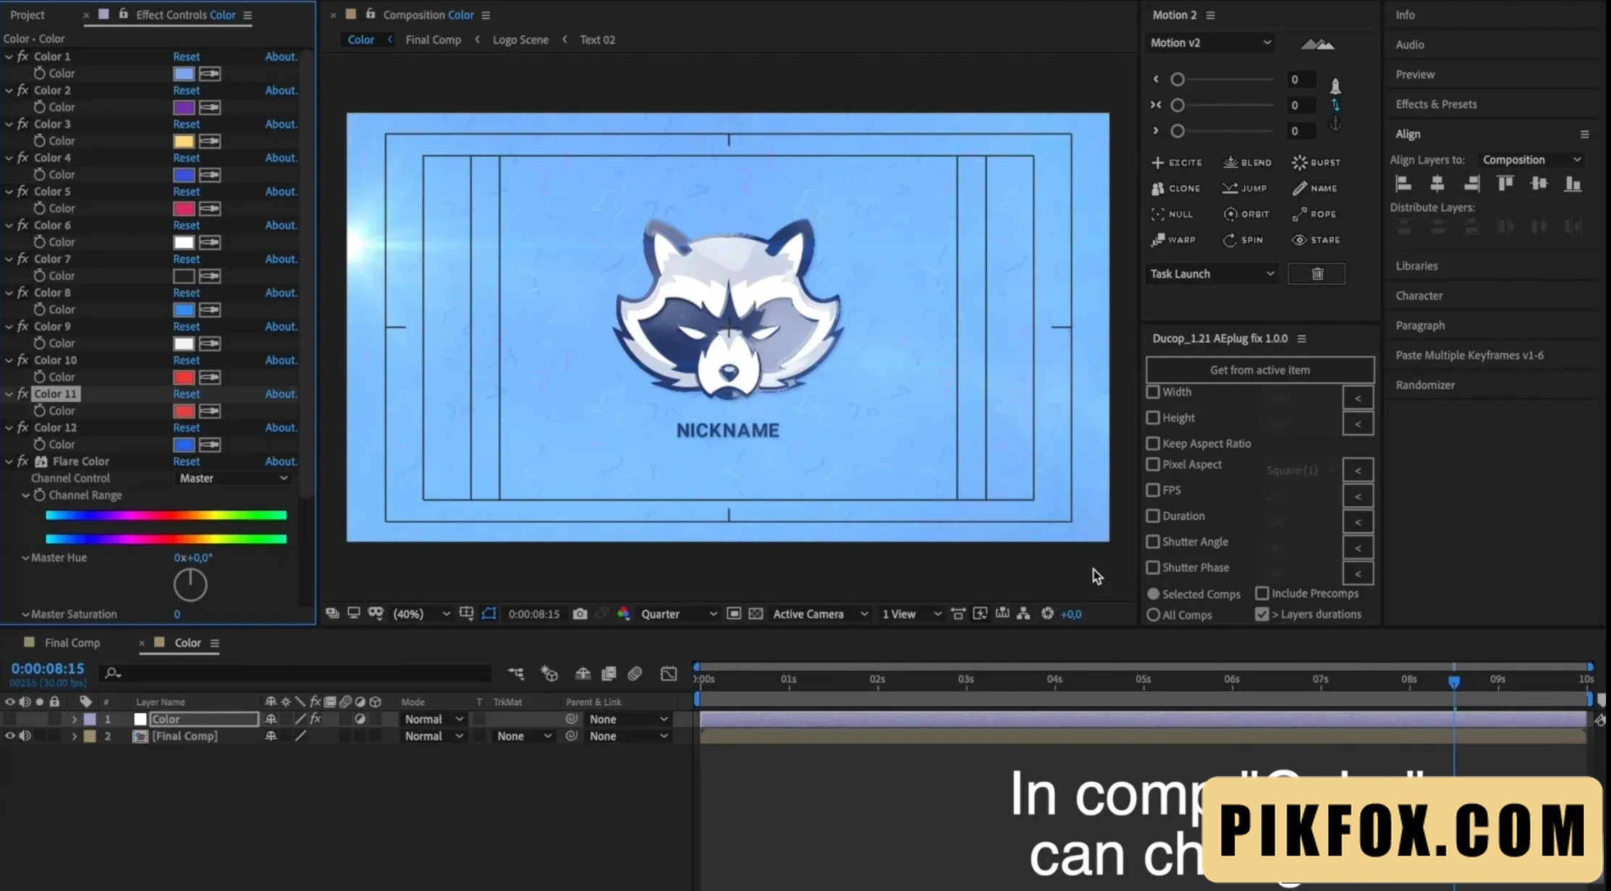1611x891 pixels.
Task: Check the FPS checkbox
Action: [1153, 490]
